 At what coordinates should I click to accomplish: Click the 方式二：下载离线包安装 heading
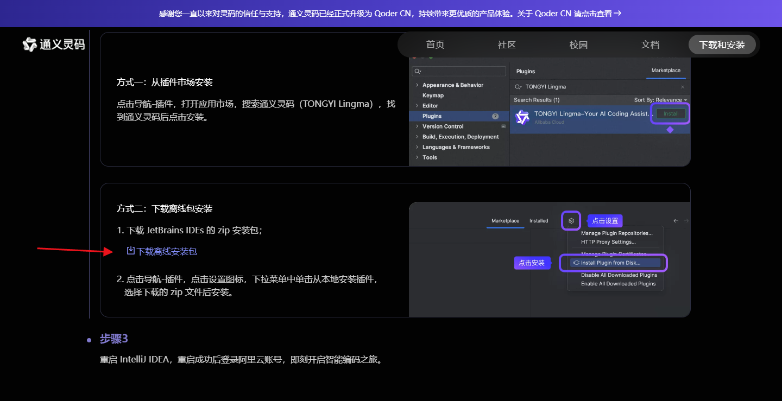coord(165,209)
